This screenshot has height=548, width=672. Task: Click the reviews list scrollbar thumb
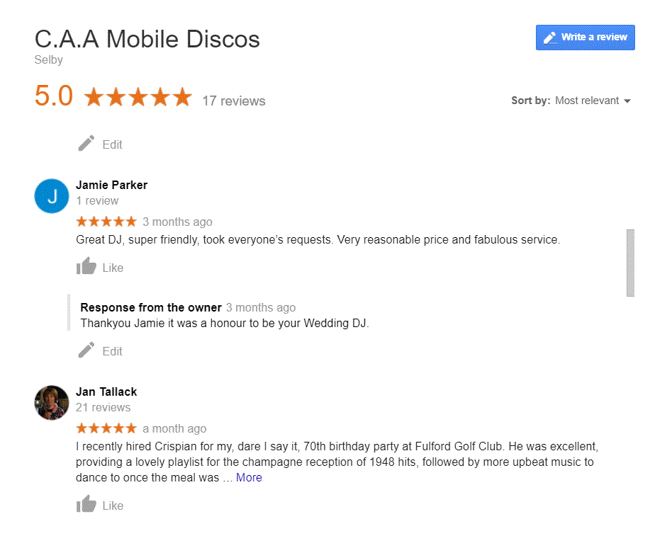[x=630, y=262]
